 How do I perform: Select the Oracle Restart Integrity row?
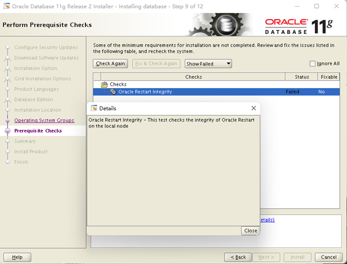coord(216,92)
